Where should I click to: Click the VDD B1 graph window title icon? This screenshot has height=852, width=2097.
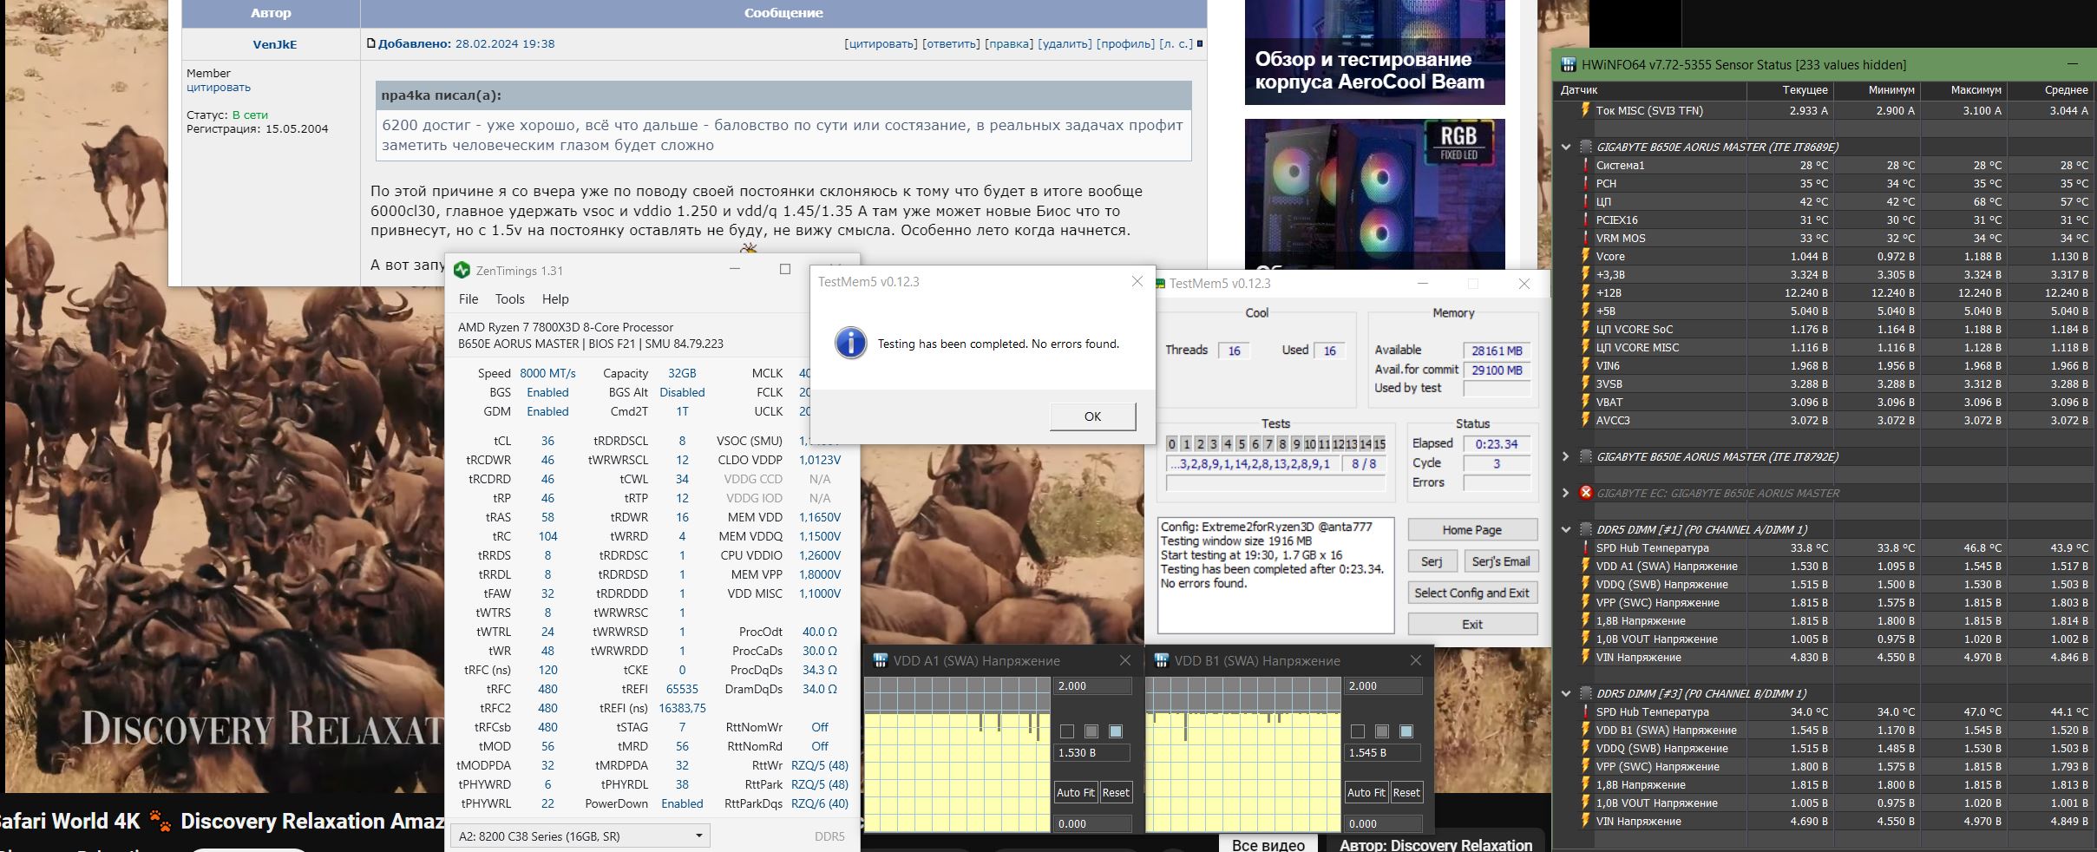click(1161, 660)
